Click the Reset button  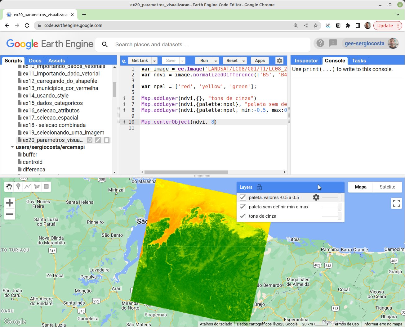point(232,61)
